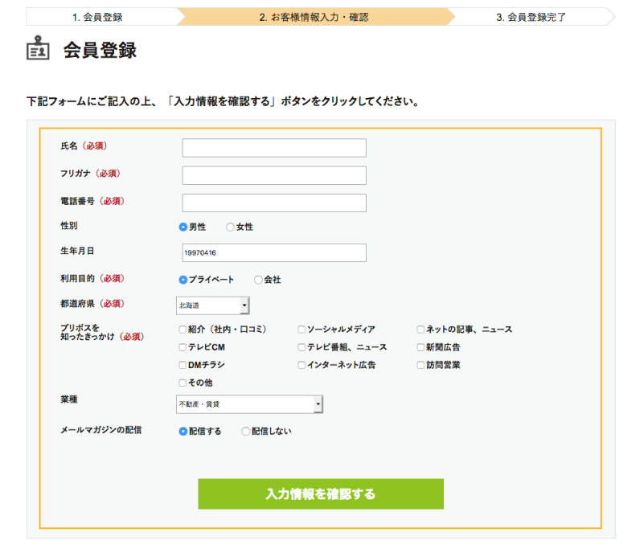Open the 都道府県 prefecture dropdown
Image resolution: width=644 pixels, height=549 pixels.
click(x=213, y=305)
